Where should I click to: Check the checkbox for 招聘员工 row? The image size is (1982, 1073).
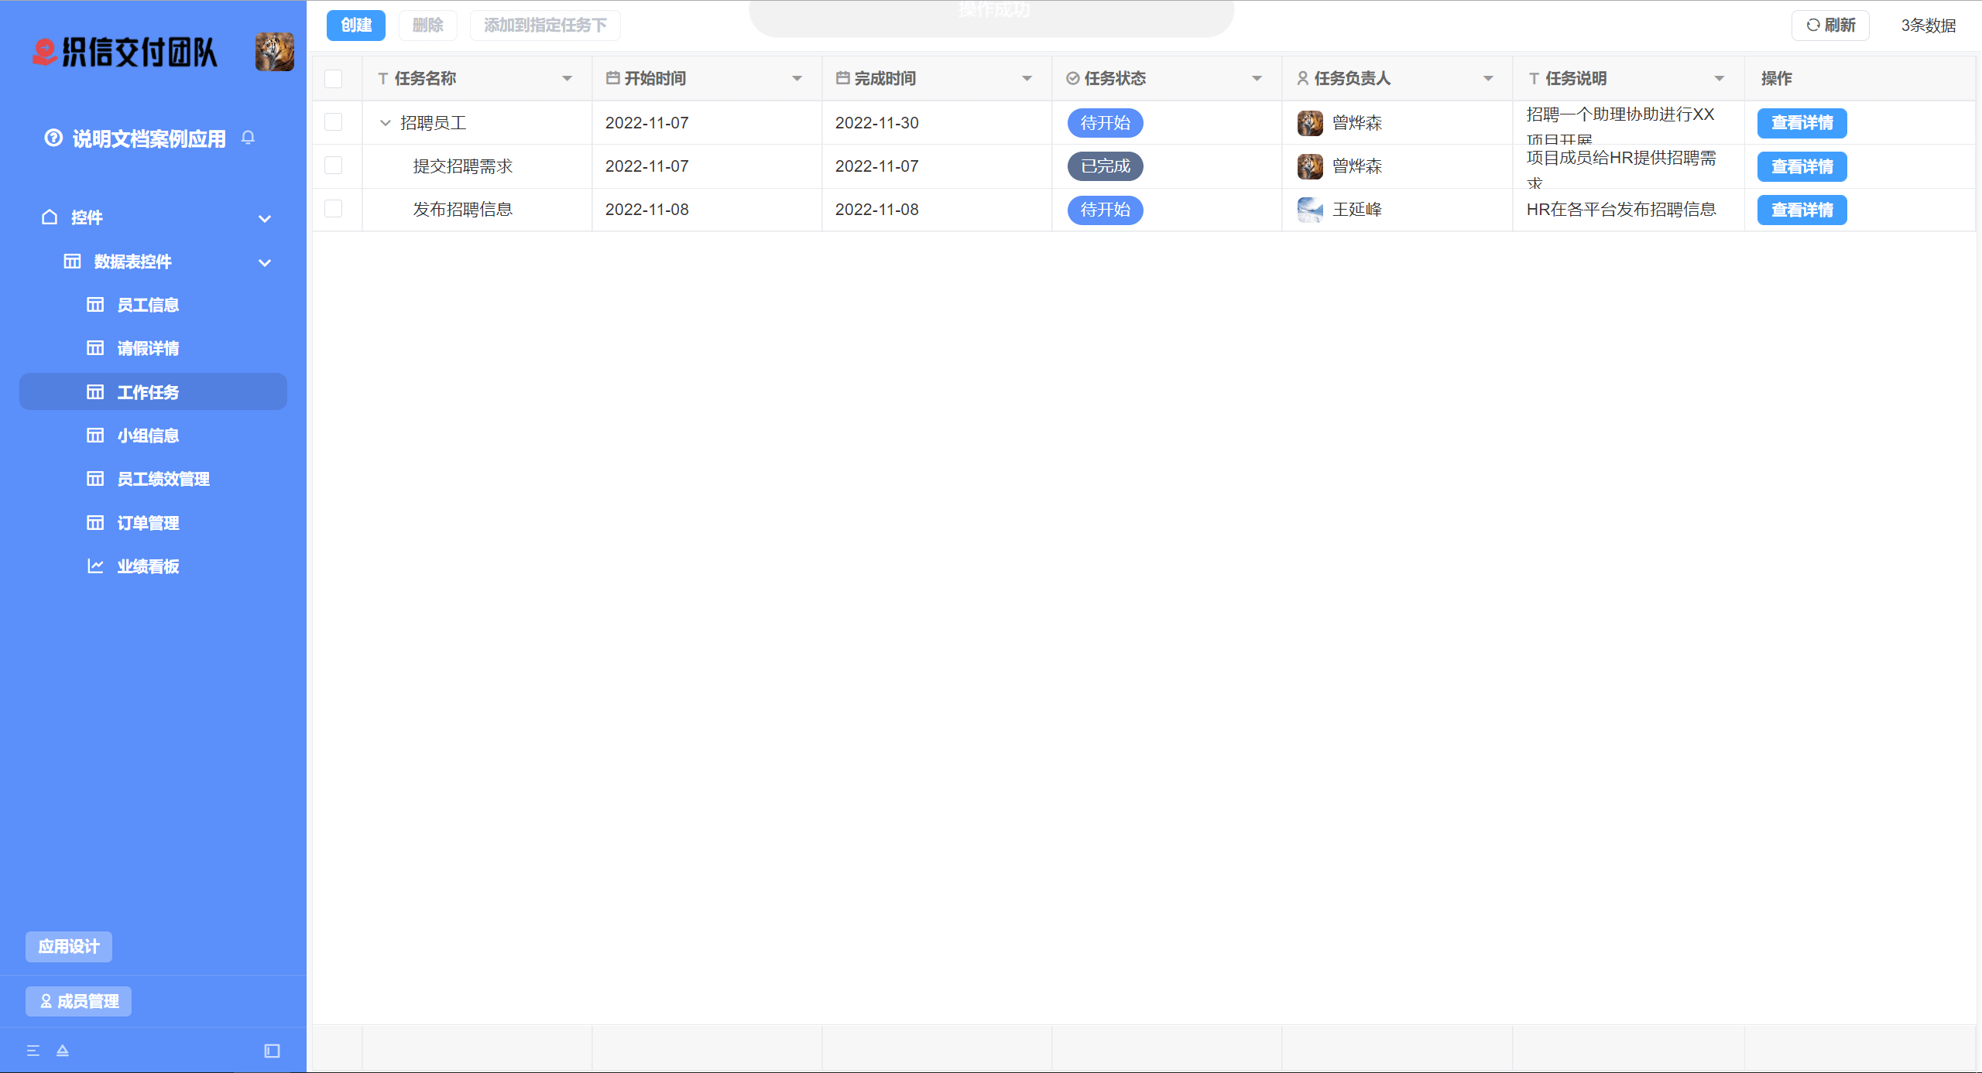(334, 122)
